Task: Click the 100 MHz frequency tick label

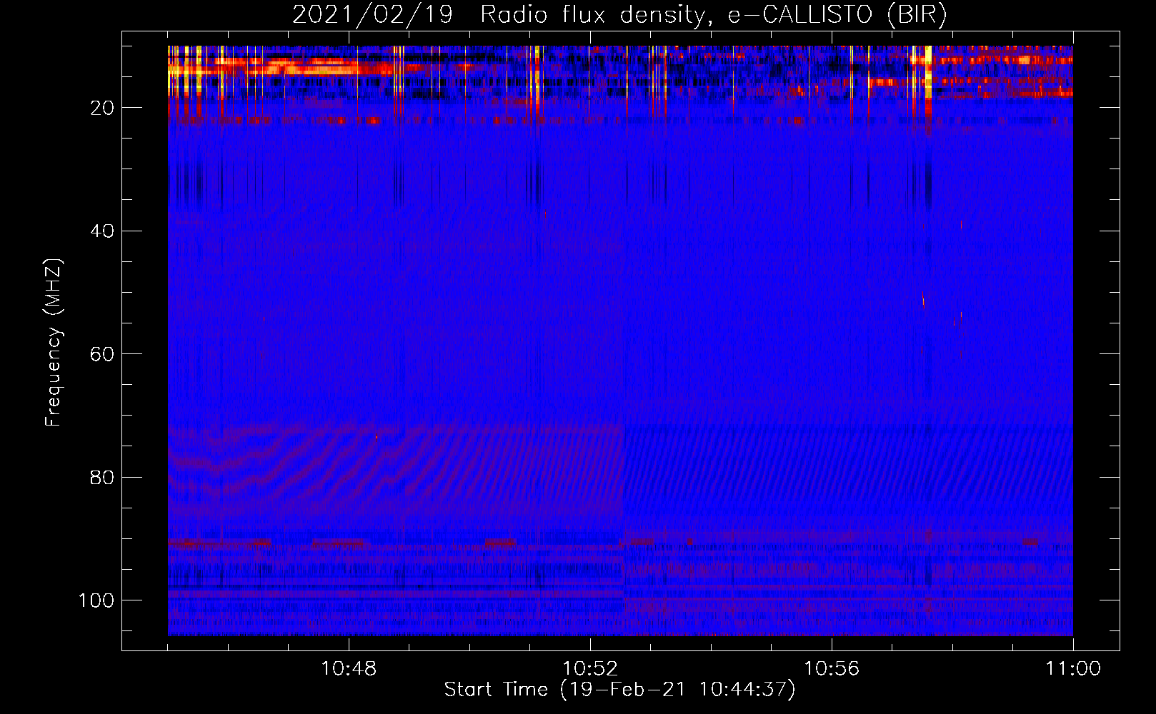Action: pos(96,600)
